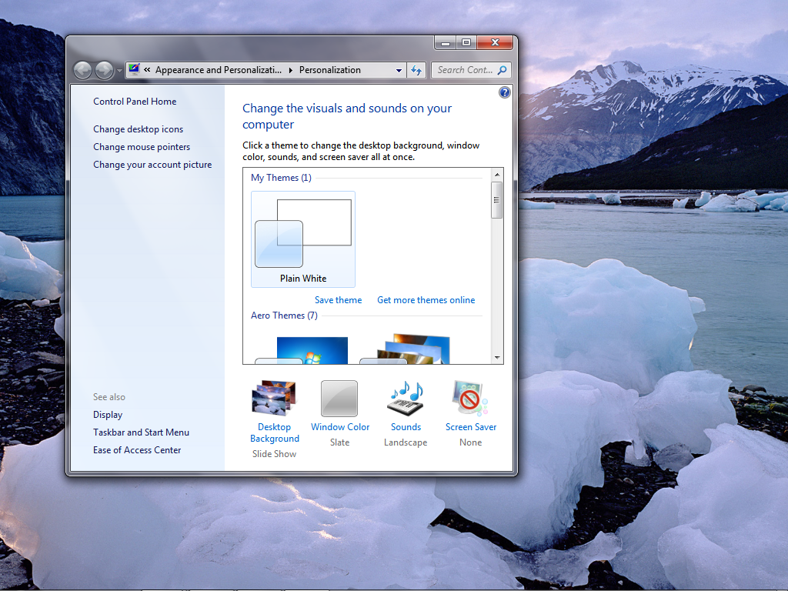Open the Window Color Slate swatch
788x591 pixels.
click(x=339, y=398)
